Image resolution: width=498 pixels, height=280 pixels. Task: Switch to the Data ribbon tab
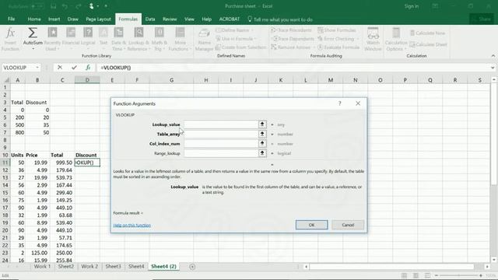pyautogui.click(x=150, y=19)
